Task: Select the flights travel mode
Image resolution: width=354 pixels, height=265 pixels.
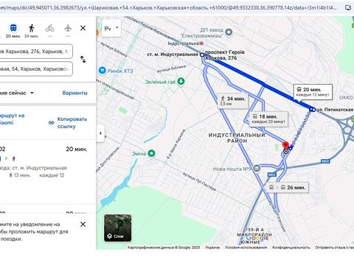Action: pyautogui.click(x=68, y=30)
